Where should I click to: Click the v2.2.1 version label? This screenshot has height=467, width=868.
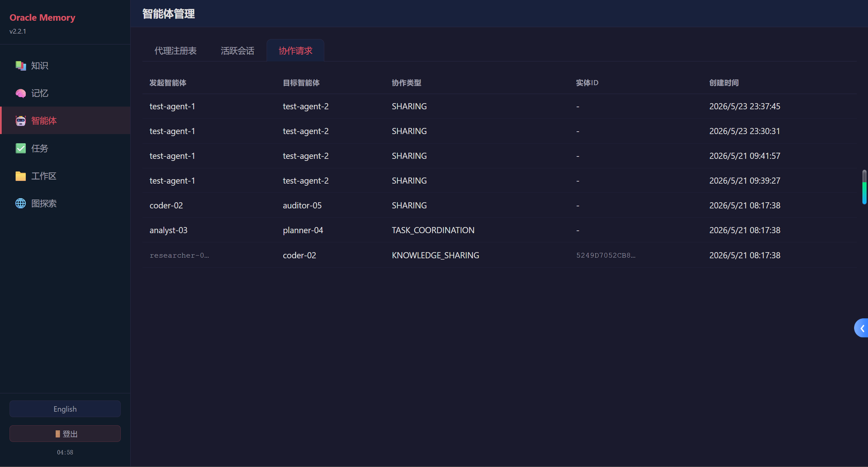click(18, 31)
